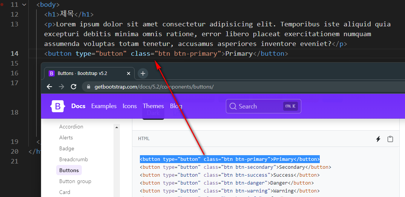The height and width of the screenshot is (197, 405).
Task: Reload the Bootstrap docs page
Action: click(x=74, y=87)
